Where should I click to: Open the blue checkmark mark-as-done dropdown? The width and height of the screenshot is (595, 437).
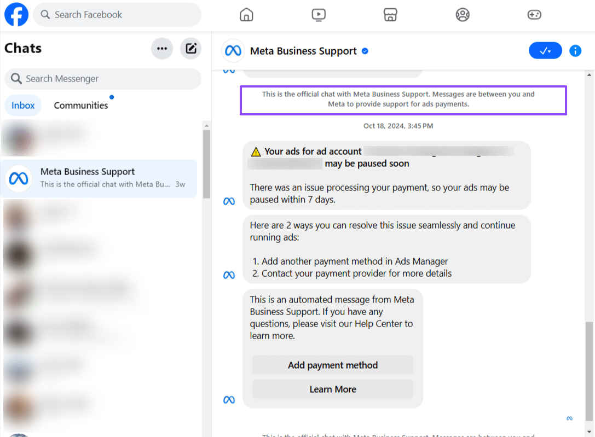pyautogui.click(x=545, y=50)
